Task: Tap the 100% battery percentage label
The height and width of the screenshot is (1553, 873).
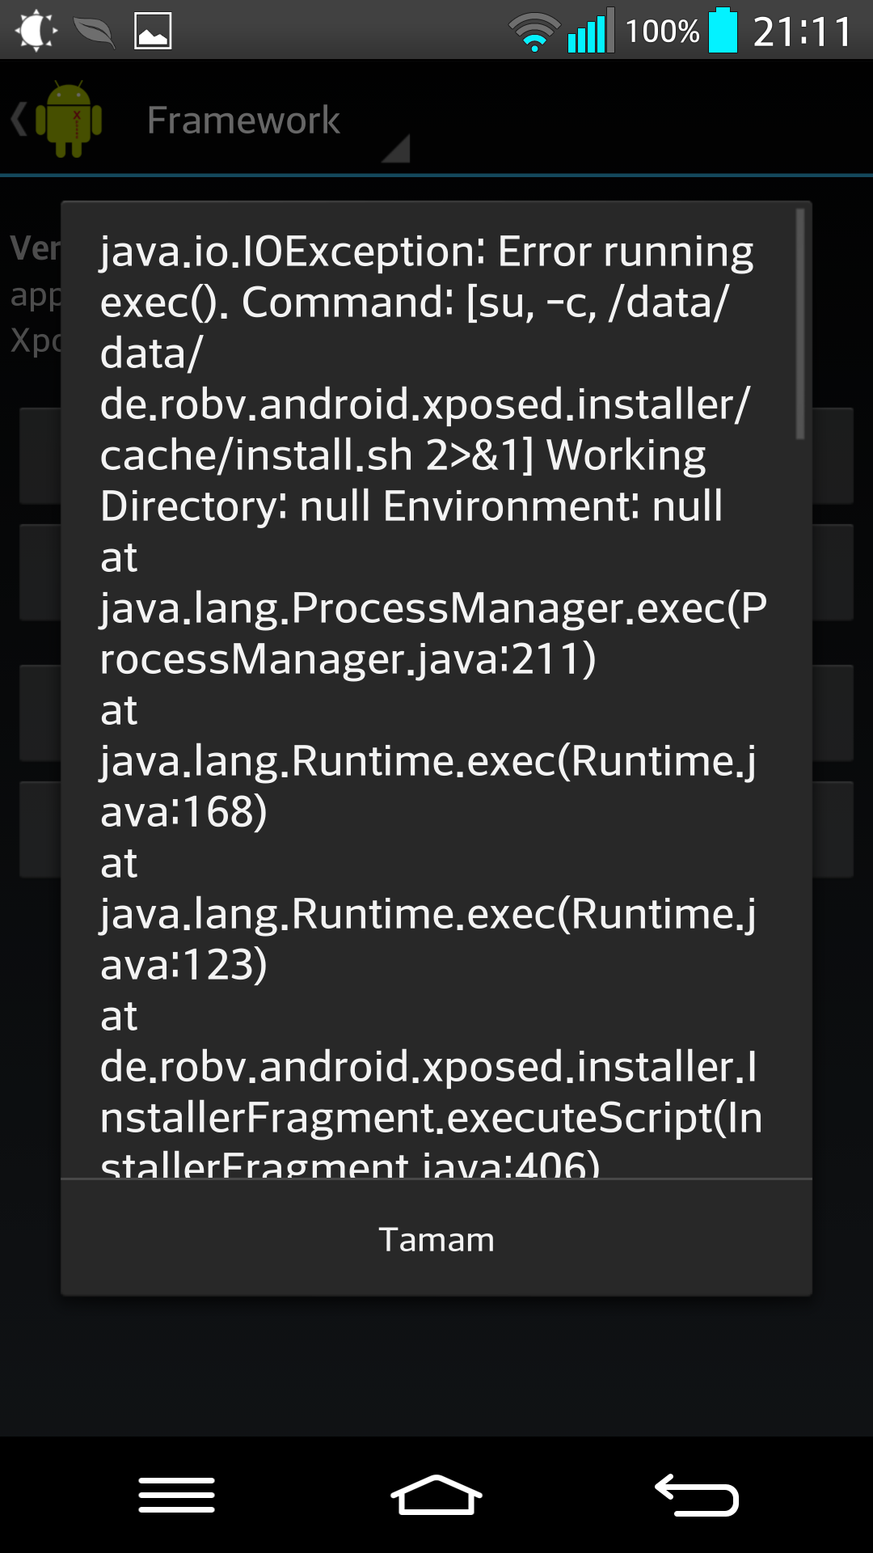Action: tap(662, 32)
